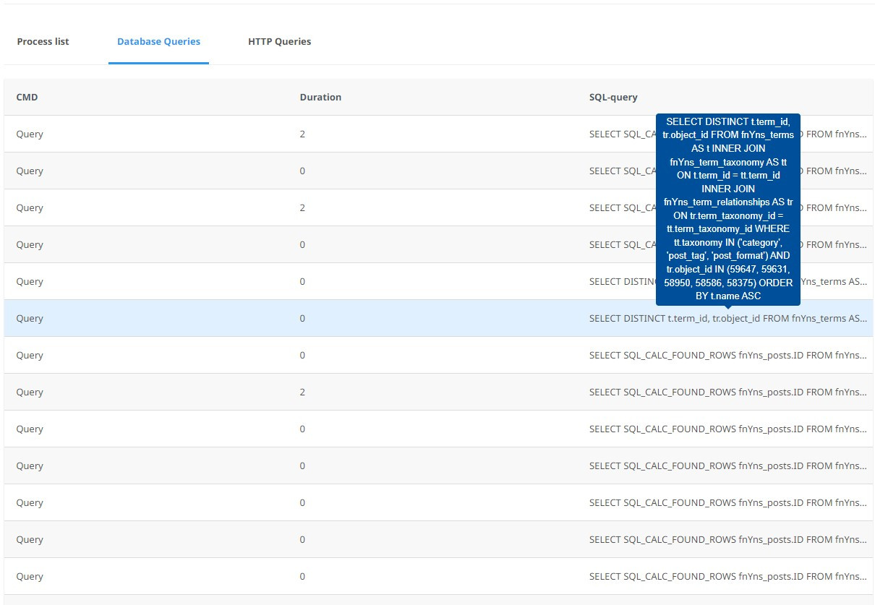
Task: Sort by the Duration column header
Action: [x=320, y=97]
